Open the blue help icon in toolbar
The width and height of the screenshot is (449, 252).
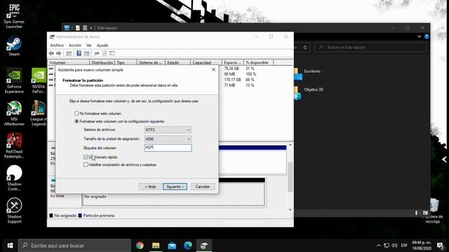pyautogui.click(x=79, y=53)
